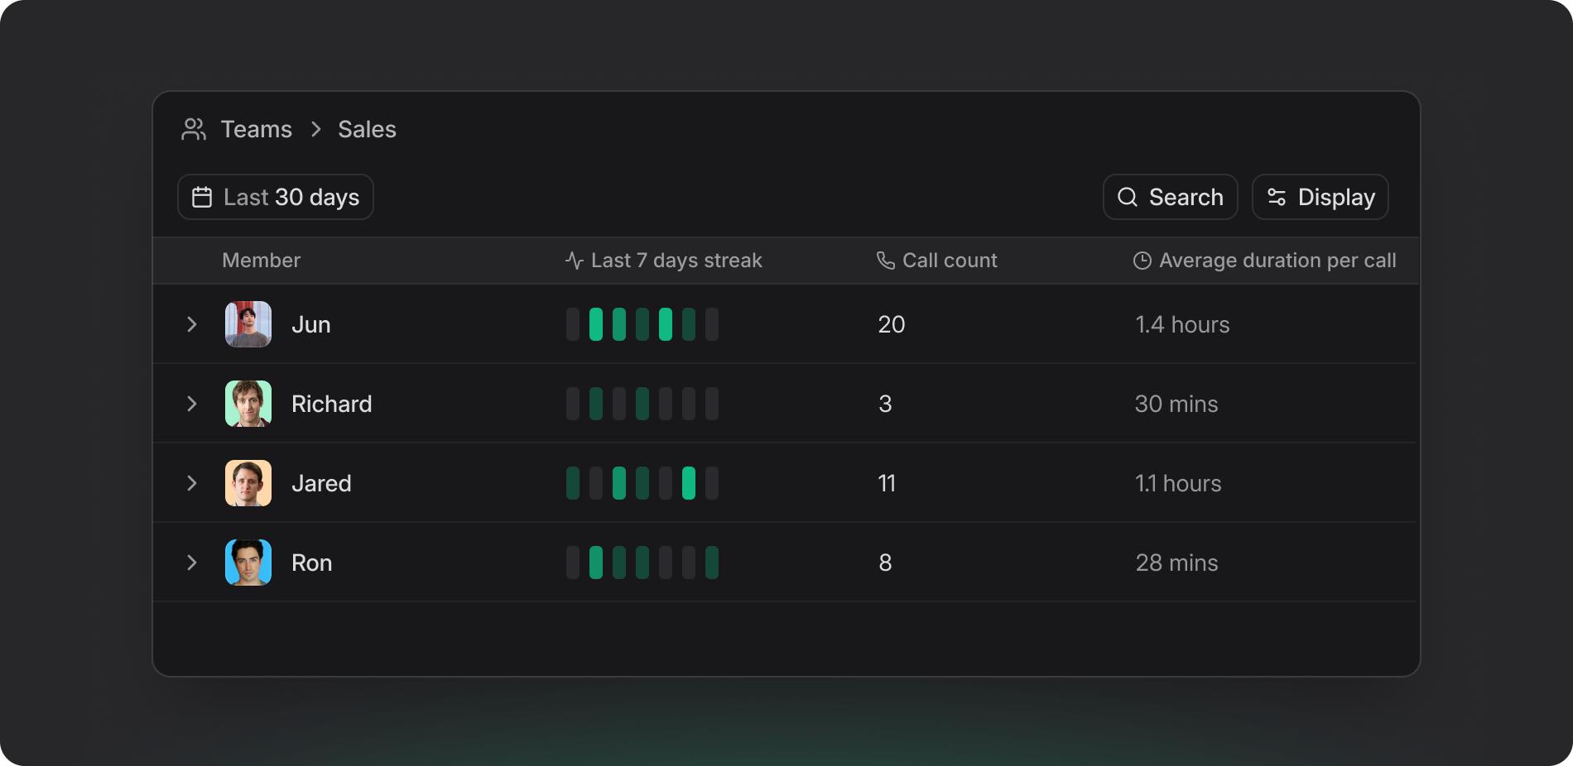The image size is (1573, 766).
Task: Expand Ron's row details
Action: (192, 563)
